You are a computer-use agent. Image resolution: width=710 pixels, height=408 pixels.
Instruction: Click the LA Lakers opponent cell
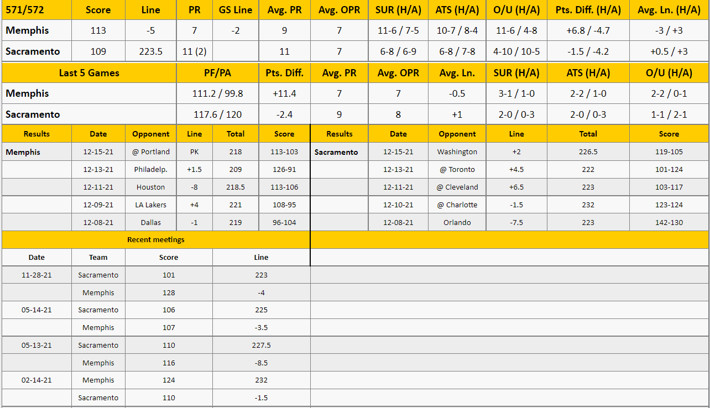[151, 205]
